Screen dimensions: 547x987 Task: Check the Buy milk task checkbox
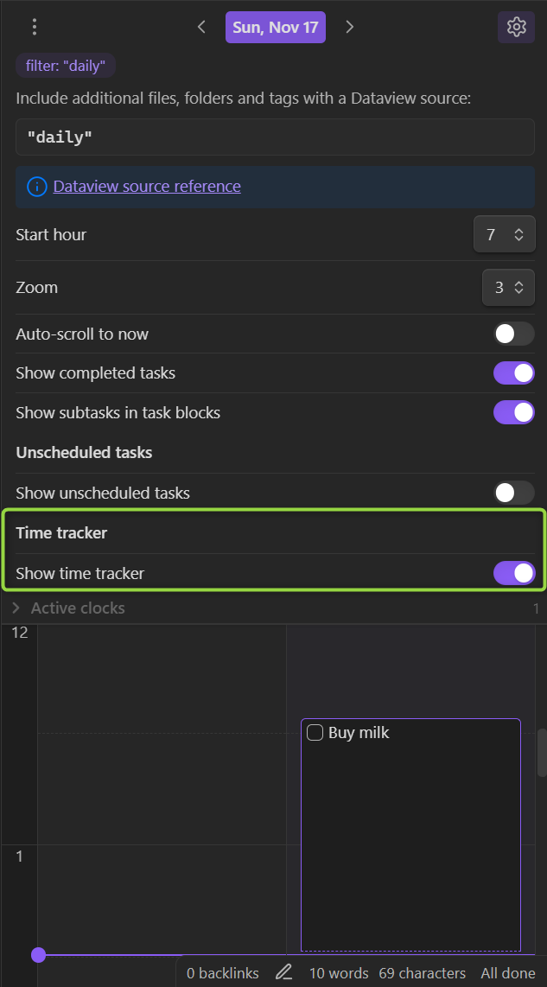315,733
